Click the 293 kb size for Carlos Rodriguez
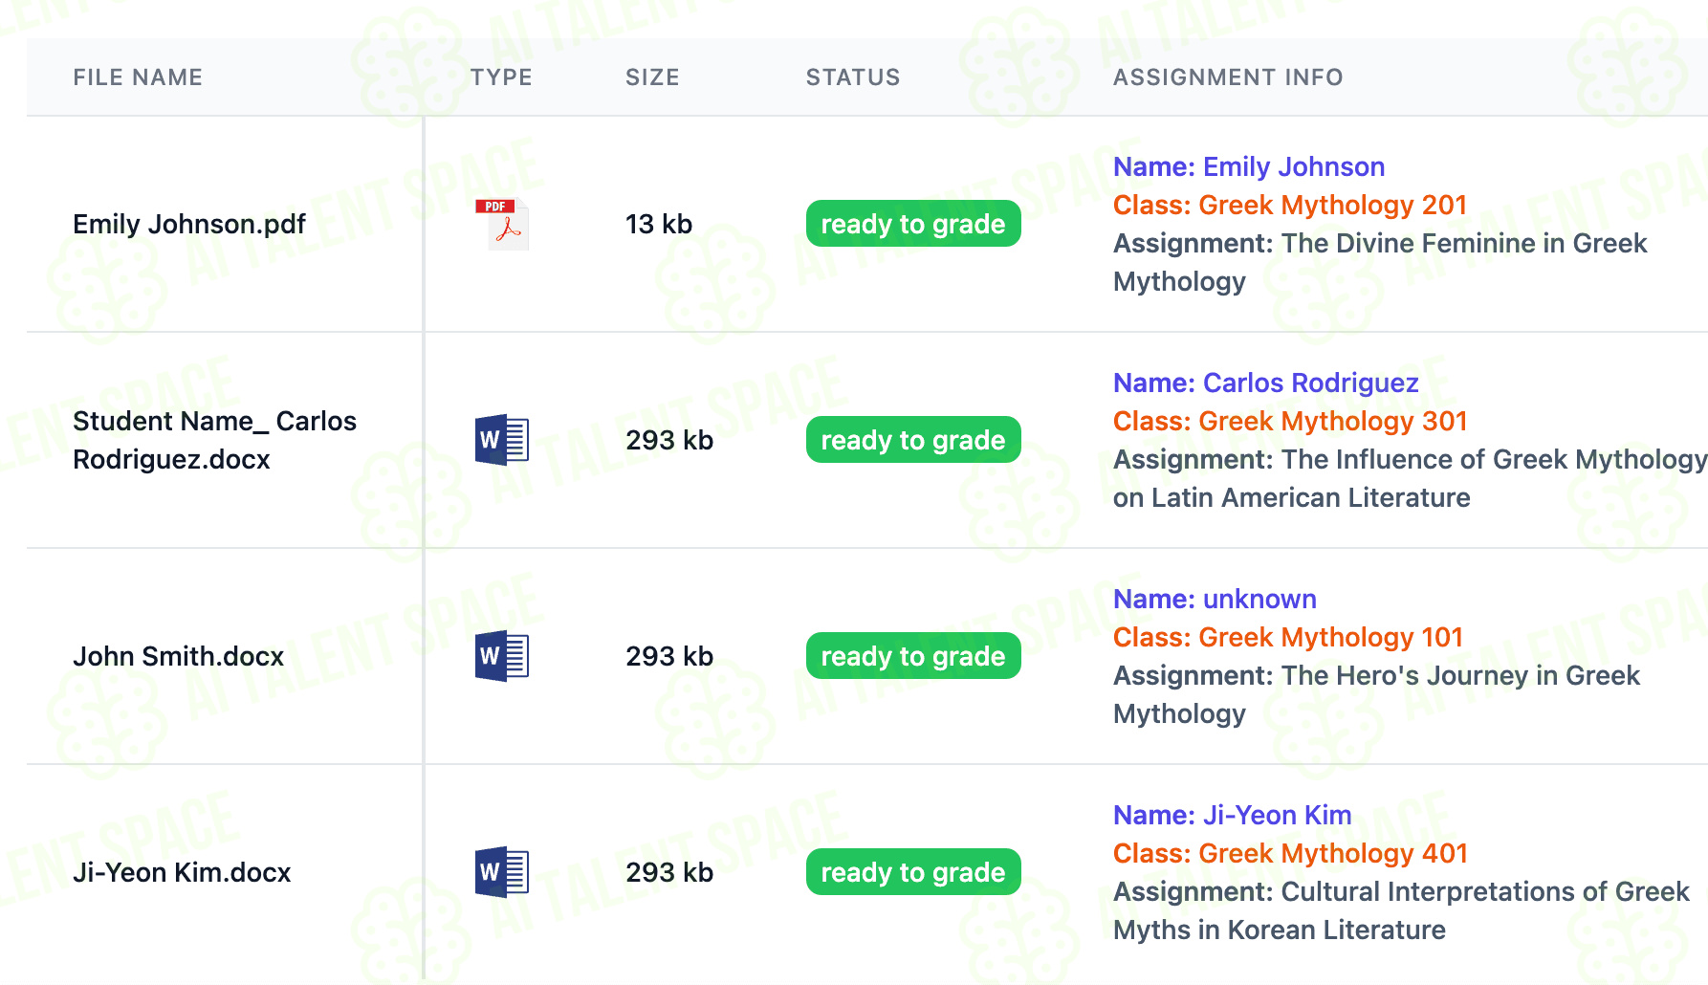This screenshot has height=985, width=1708. [669, 440]
